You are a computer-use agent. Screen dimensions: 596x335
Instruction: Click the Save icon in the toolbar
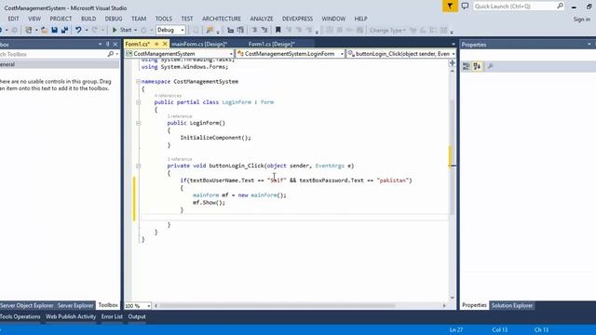click(54, 30)
